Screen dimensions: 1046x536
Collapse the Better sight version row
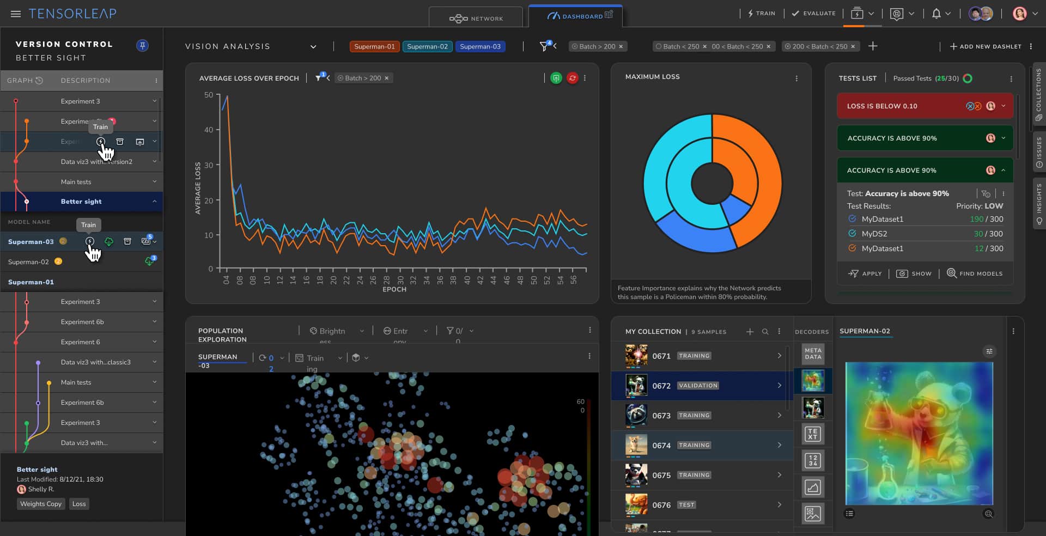click(x=155, y=202)
